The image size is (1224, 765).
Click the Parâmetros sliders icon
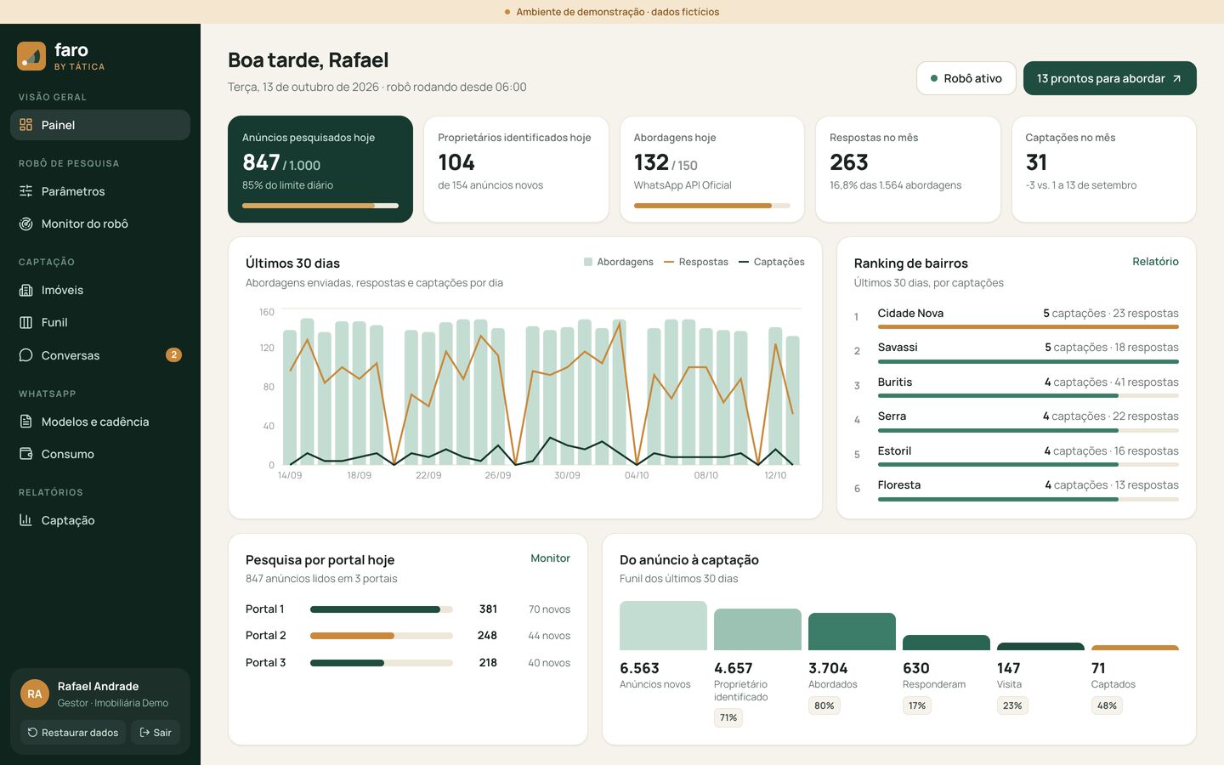(x=26, y=191)
